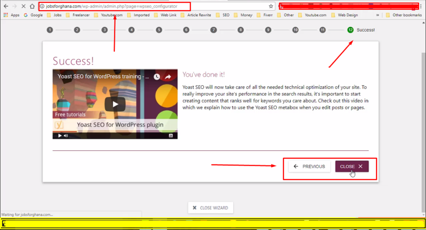Click the browser back arrow
426x230 pixels.
[5, 6]
